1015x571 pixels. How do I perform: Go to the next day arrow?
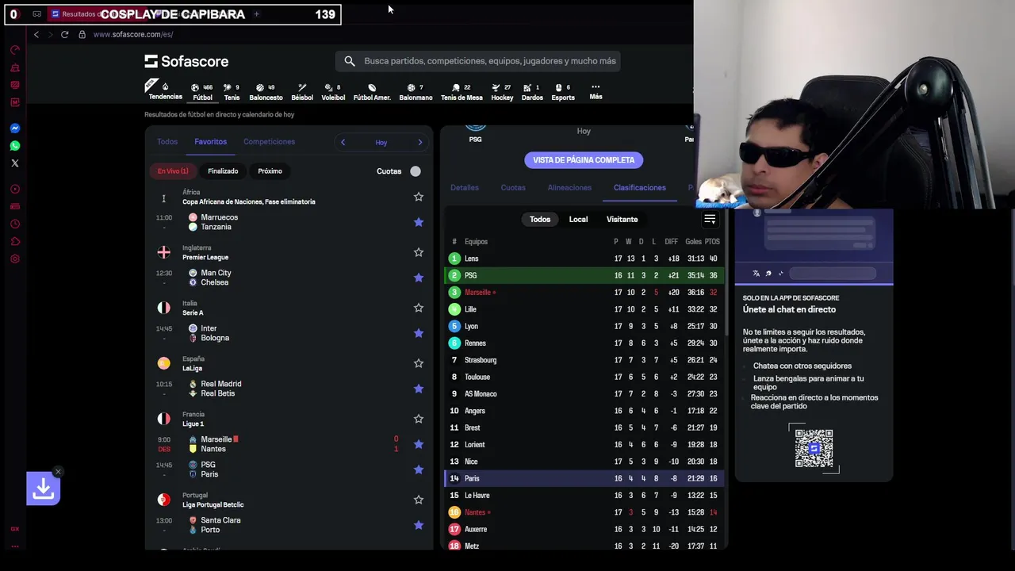[420, 142]
